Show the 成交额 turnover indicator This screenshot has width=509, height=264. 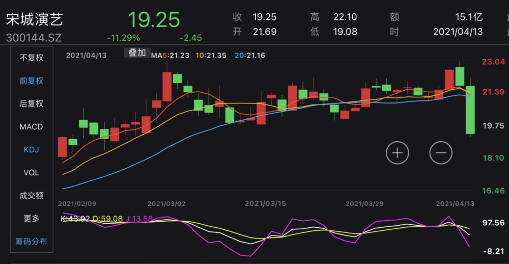32,195
